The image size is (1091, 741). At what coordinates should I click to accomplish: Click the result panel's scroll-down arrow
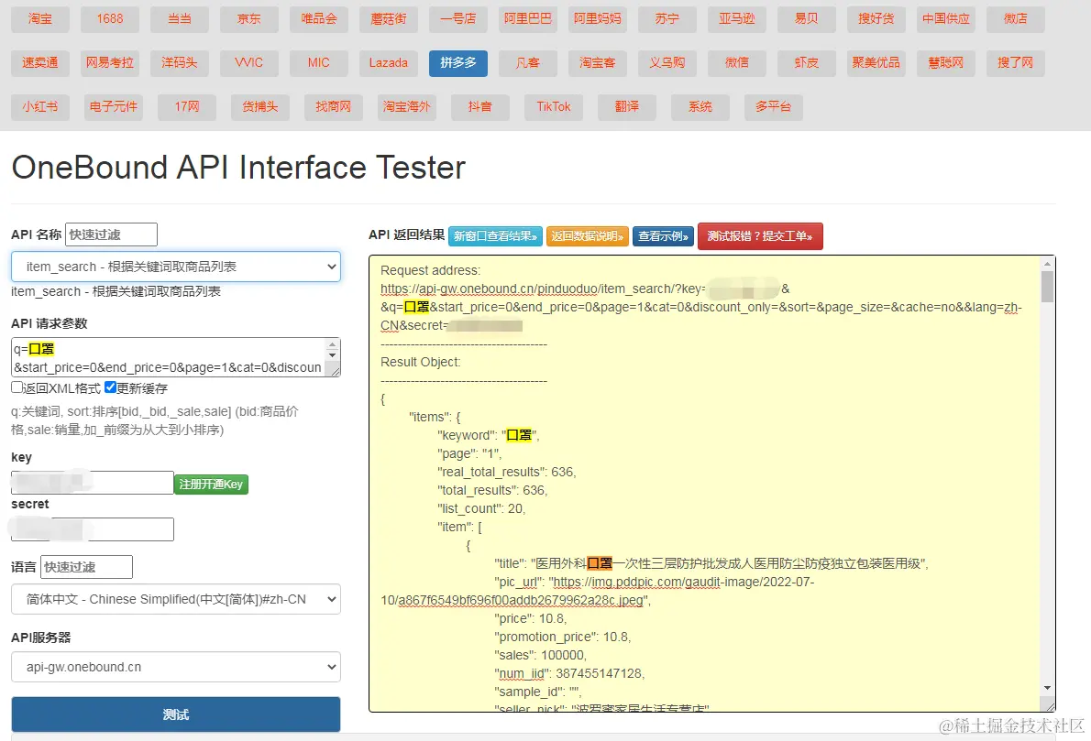(x=1047, y=688)
